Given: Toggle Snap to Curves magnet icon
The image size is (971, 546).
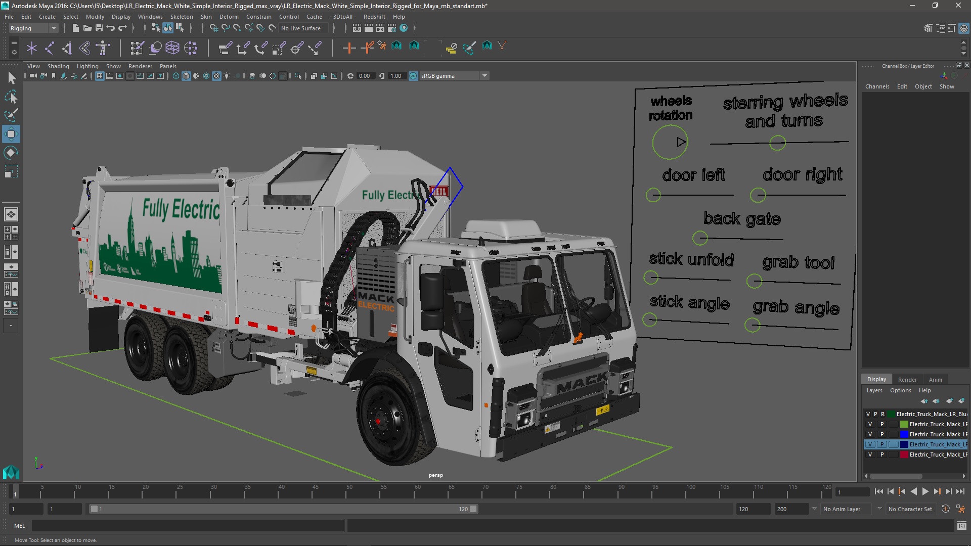Looking at the screenshot, I should point(225,28).
